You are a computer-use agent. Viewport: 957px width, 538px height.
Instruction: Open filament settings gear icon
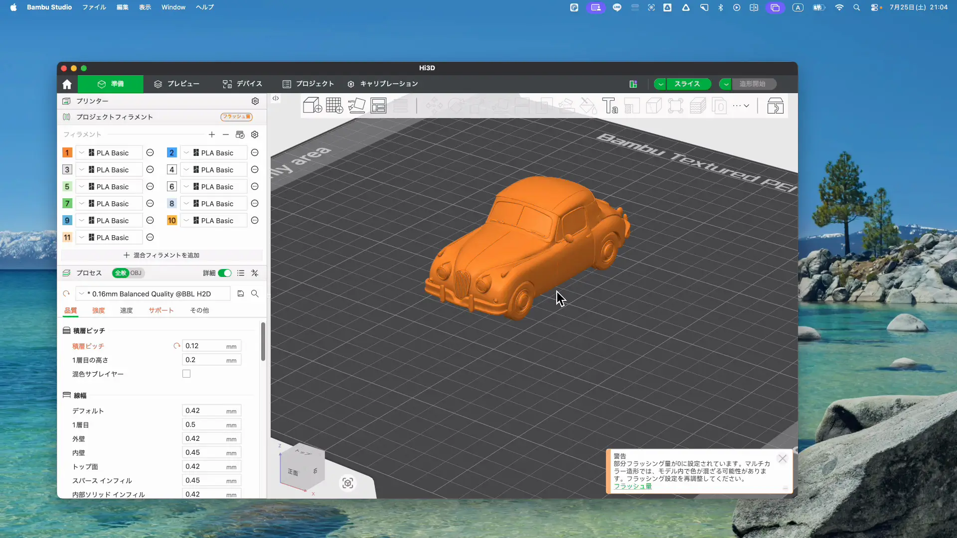tap(255, 134)
